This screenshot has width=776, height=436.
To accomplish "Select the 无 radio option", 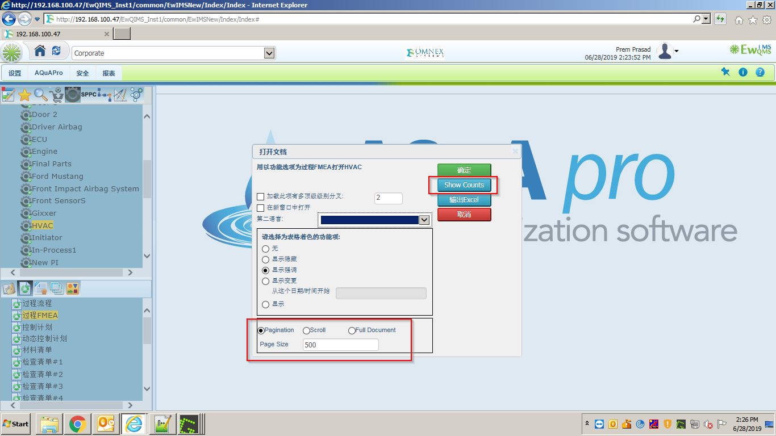I will click(265, 249).
